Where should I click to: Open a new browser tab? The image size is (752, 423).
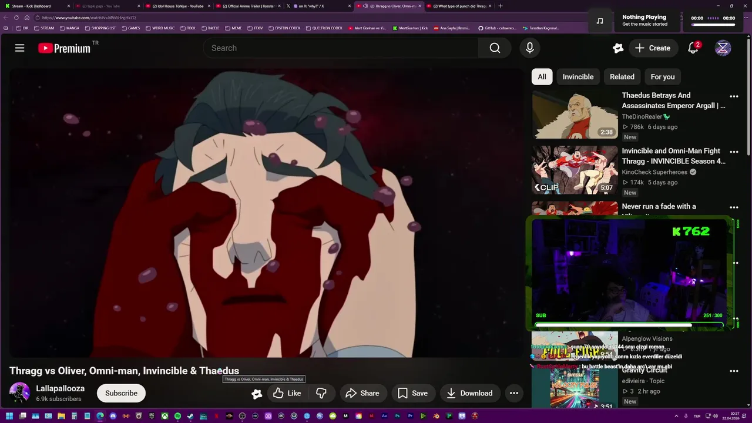[x=500, y=6]
